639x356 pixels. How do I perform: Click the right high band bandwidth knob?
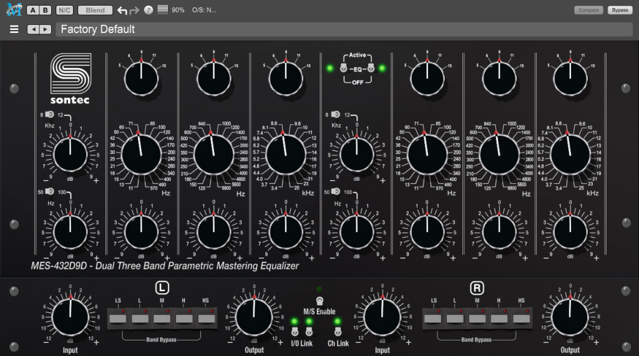(570, 79)
